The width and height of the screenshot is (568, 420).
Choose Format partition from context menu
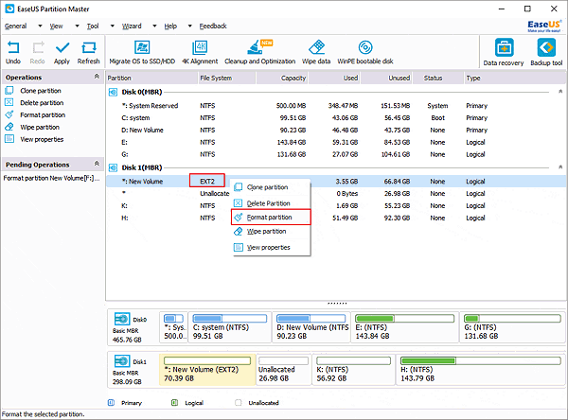271,218
